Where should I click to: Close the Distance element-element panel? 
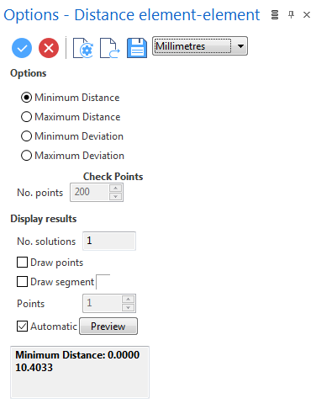(x=307, y=14)
